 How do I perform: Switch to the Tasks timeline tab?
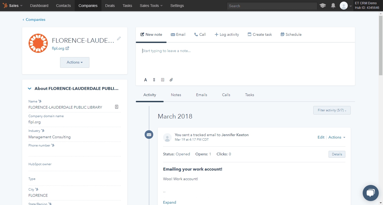250,95
